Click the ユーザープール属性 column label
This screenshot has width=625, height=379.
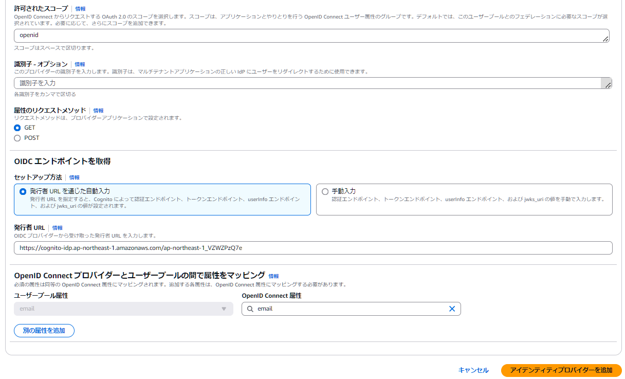41,296
